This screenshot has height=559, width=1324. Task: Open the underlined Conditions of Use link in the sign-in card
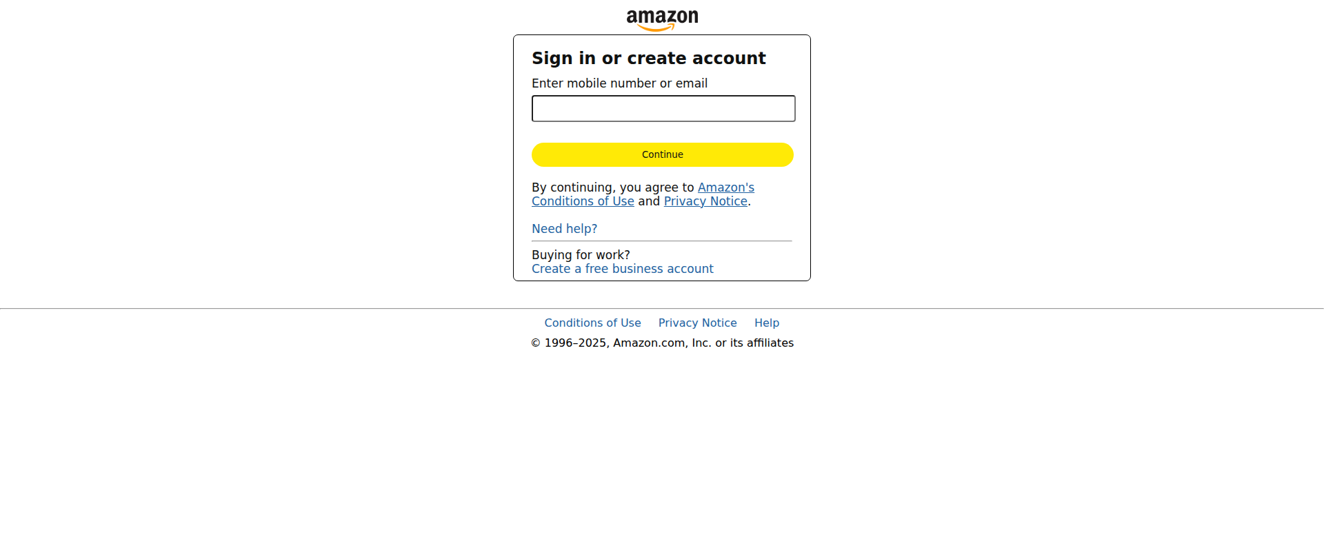(x=583, y=201)
